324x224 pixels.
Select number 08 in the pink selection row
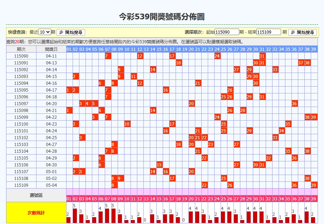[x=114, y=199]
